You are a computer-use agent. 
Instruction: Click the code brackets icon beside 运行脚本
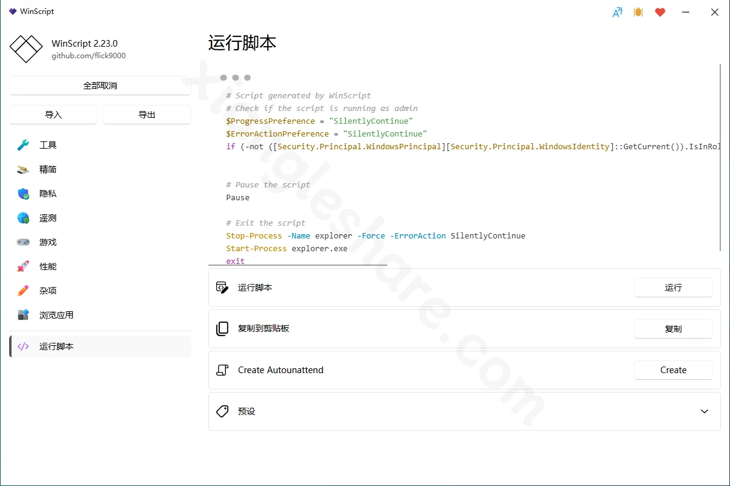[23, 346]
